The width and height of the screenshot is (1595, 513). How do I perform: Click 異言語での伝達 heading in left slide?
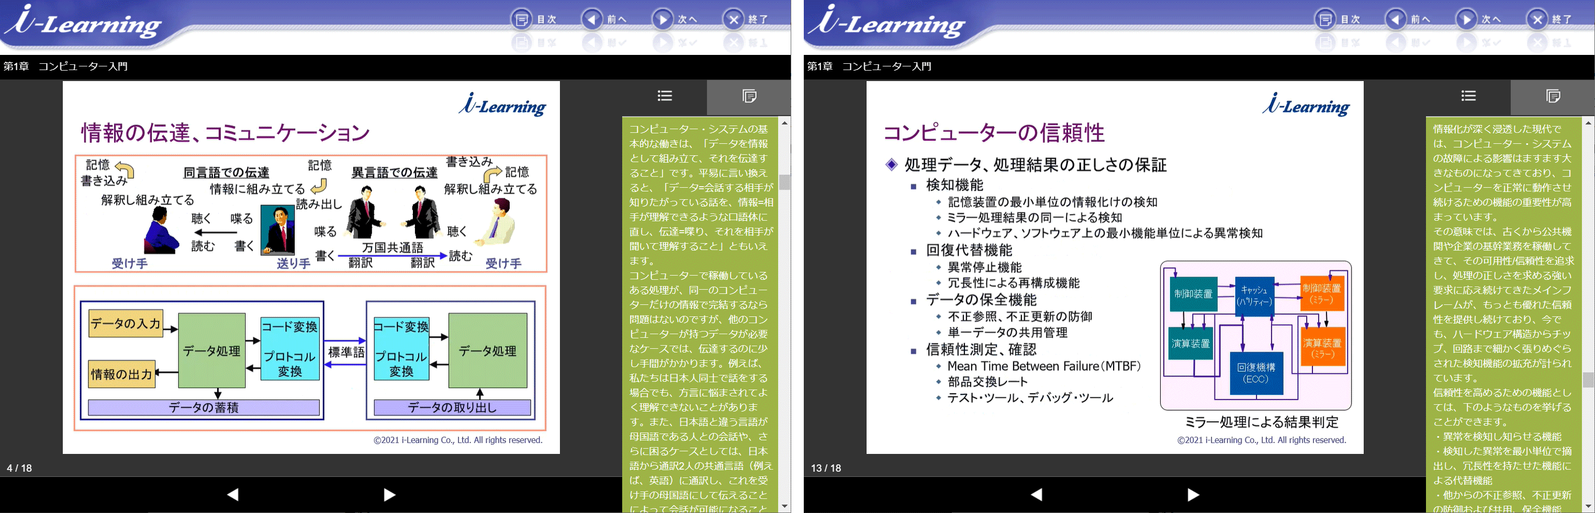coord(395,173)
